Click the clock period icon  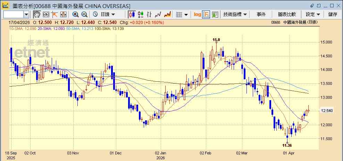click(95, 15)
